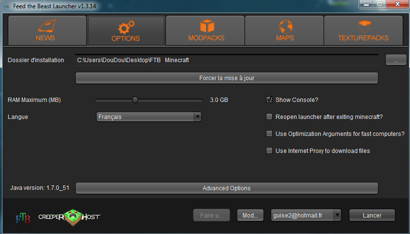Switch to the OPTIONS tab
This screenshot has height=234, width=410.
(126, 31)
